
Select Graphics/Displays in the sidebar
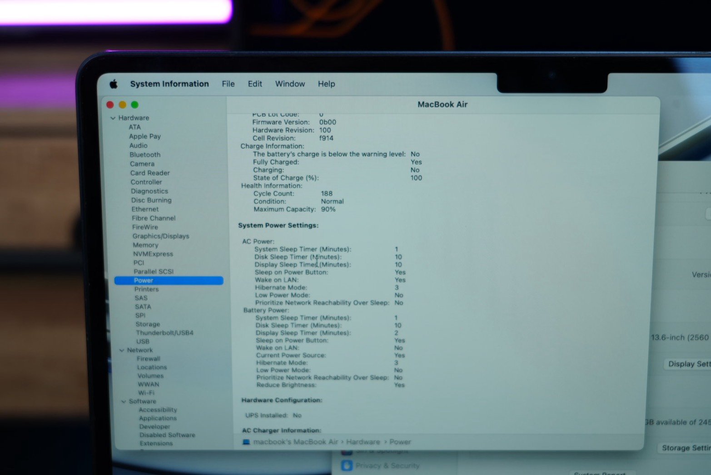tap(161, 236)
